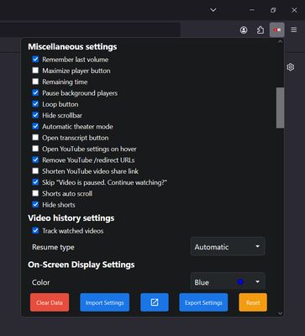Toggle Remember last volume checkbox
Screen dimensions: 305x336
[x=35, y=59]
